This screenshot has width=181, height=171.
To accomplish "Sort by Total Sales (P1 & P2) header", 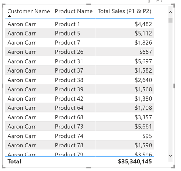I will pyautogui.click(x=125, y=11).
